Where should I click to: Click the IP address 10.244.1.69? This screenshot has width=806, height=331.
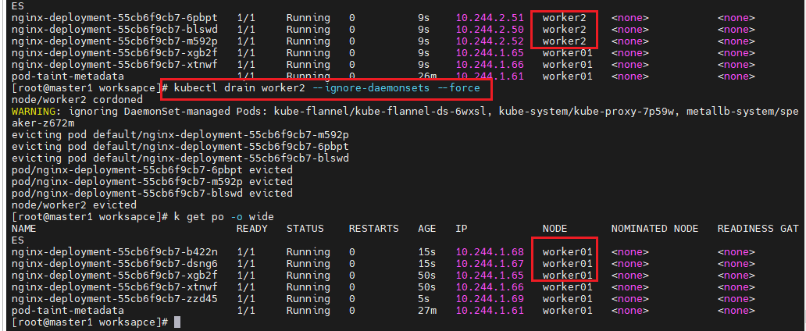click(490, 299)
